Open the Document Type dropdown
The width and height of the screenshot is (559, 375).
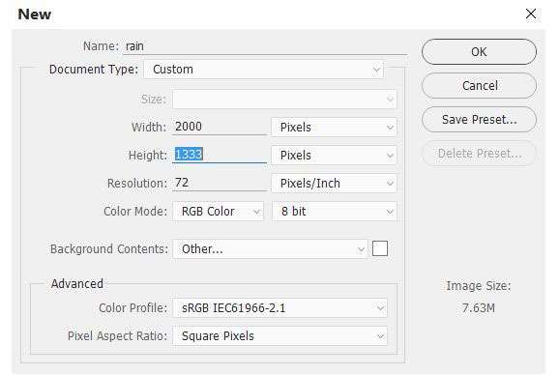(x=264, y=70)
